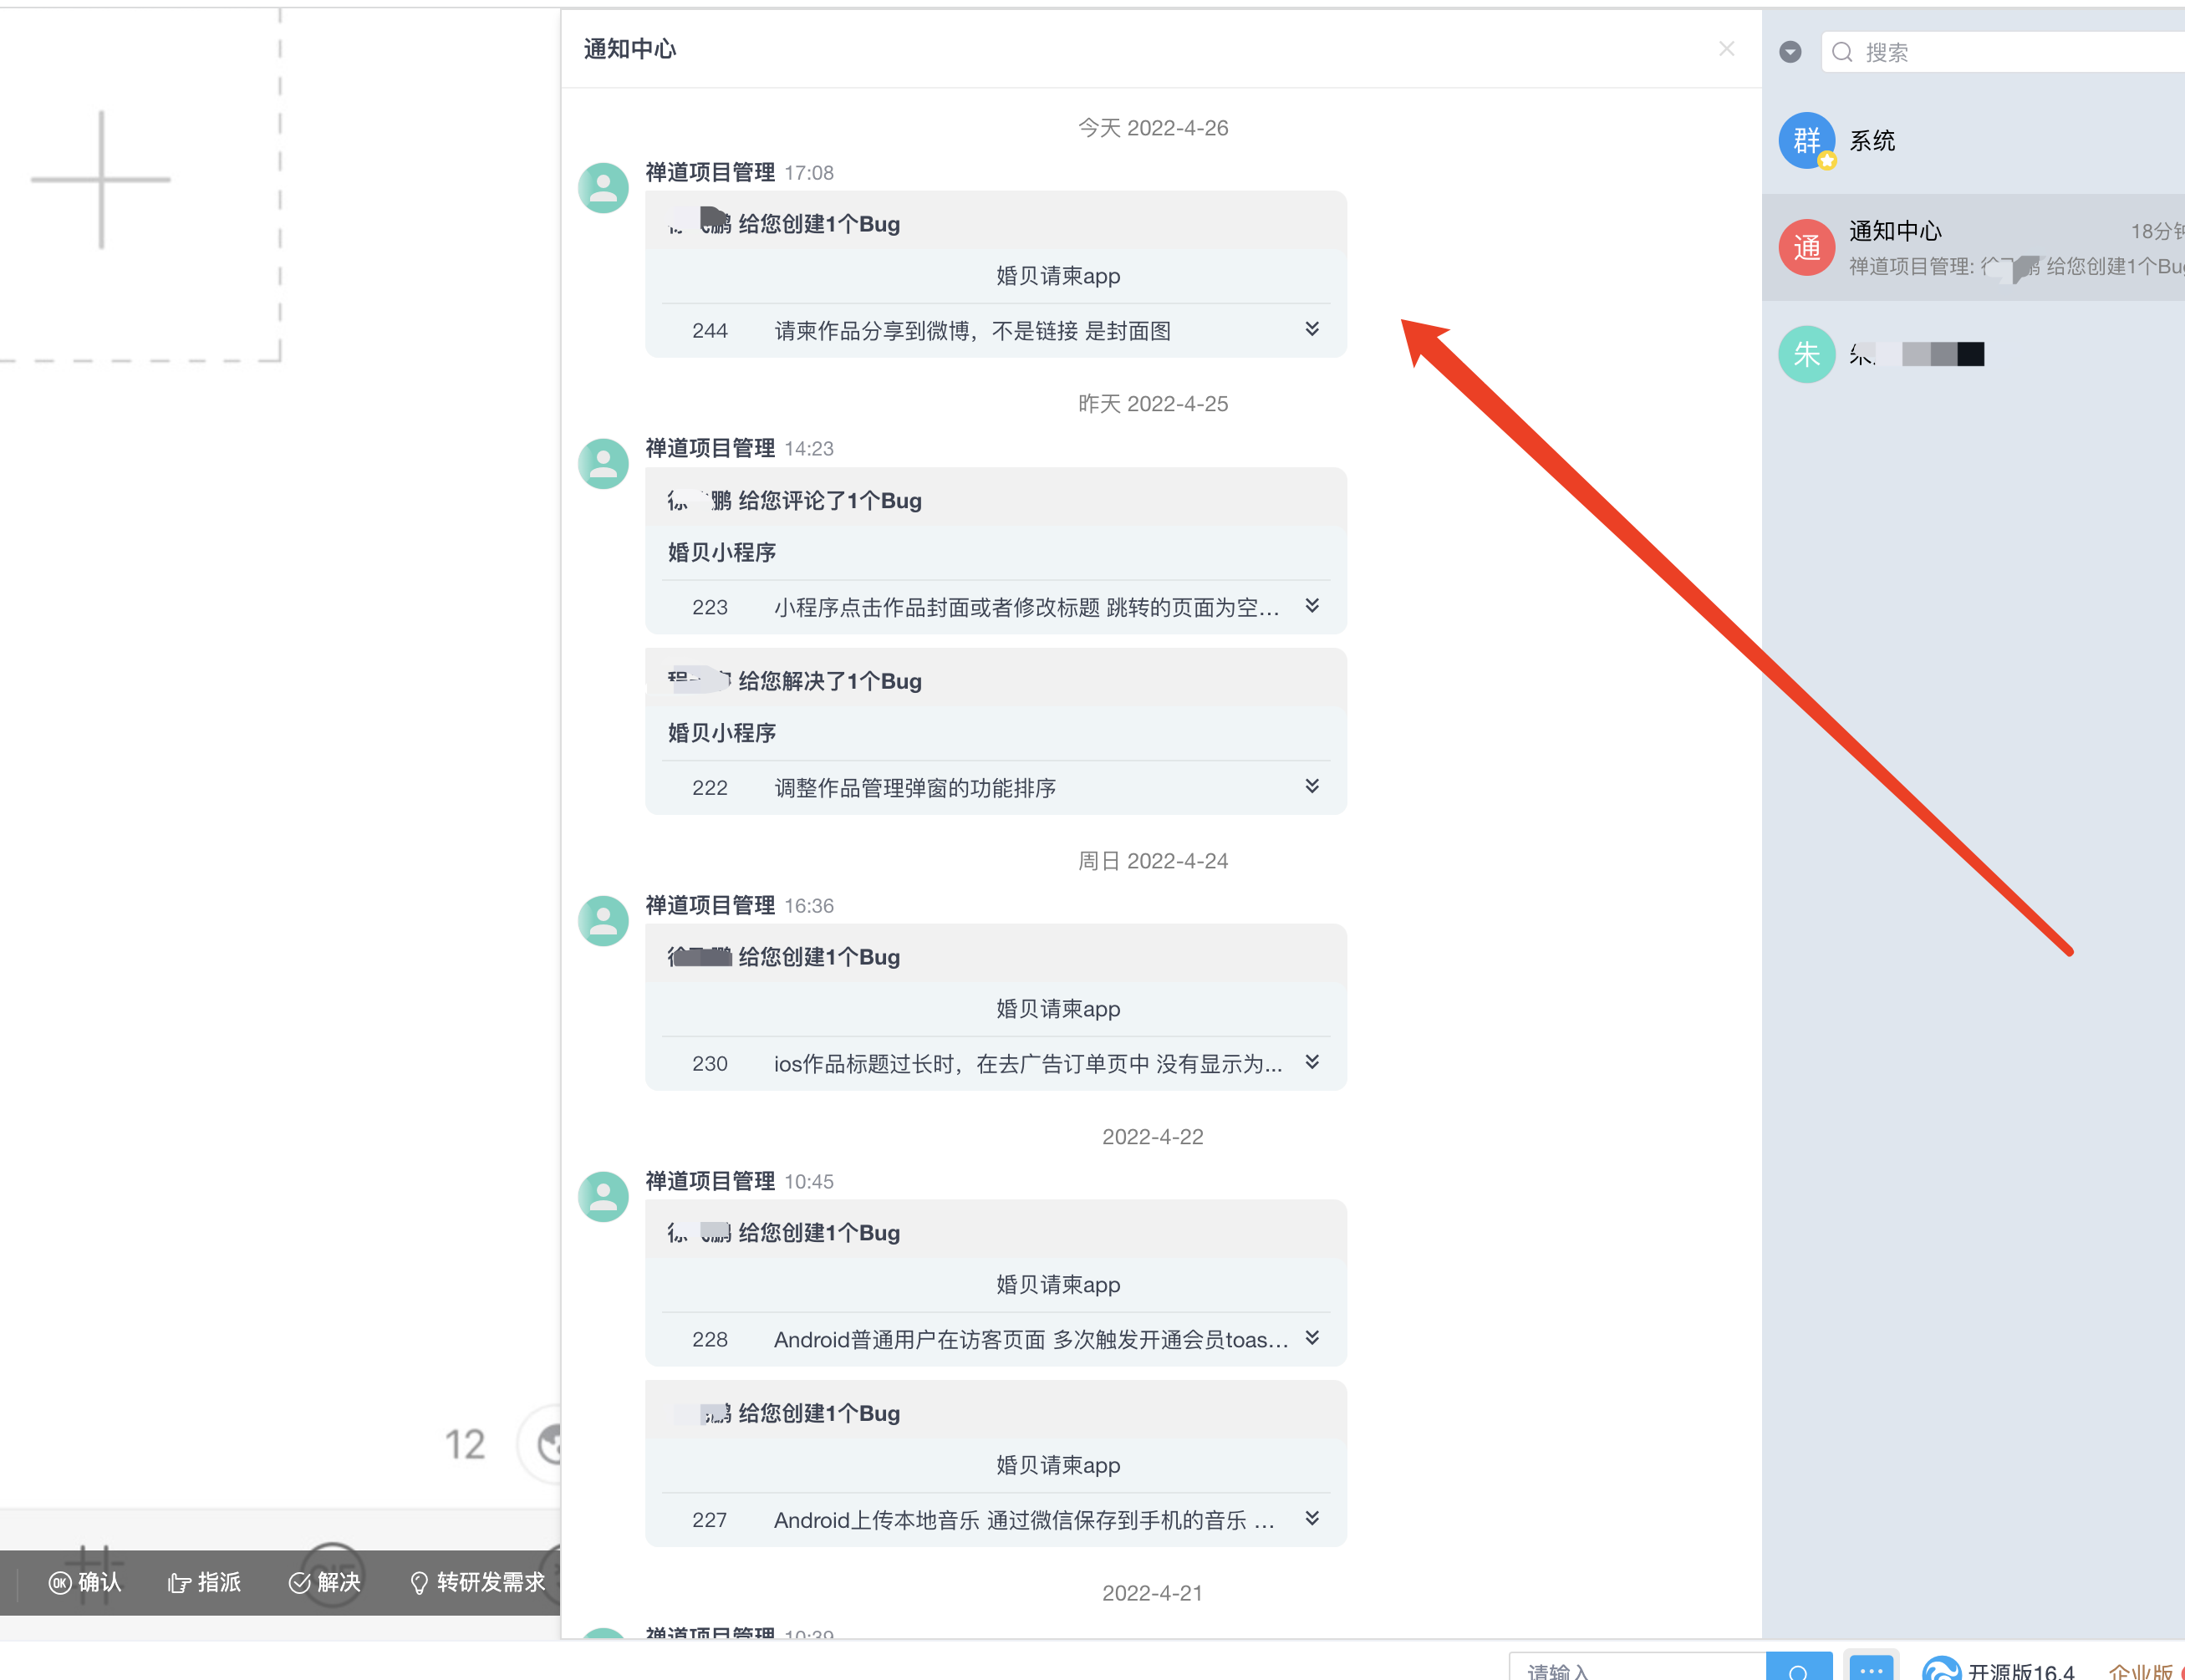This screenshot has height=1680, width=2185.
Task: Open the 系统 group chat avatar
Action: click(1806, 140)
